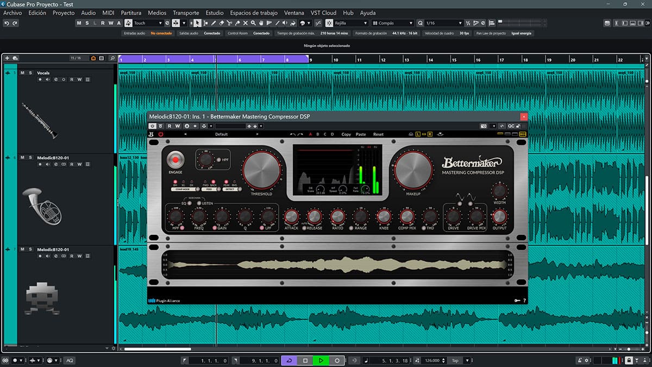Click the THRESHOLD large knob
Viewport: 652px width, 367px height.
[261, 170]
